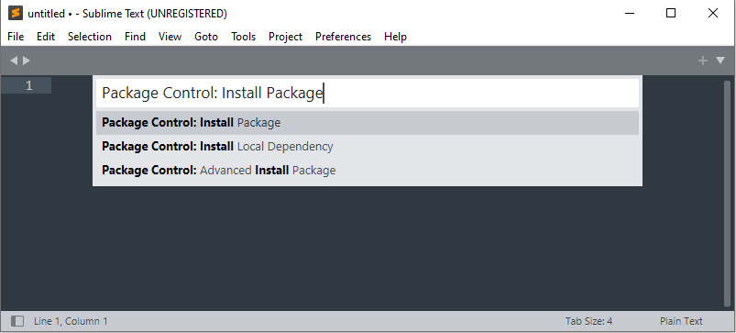Click line number 1 in the gutter
Screen dimensions: 736x333
click(28, 85)
